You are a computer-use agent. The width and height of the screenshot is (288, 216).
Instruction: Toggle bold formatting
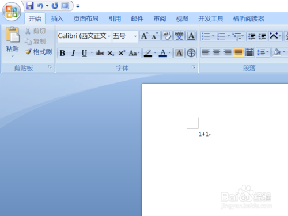point(62,53)
